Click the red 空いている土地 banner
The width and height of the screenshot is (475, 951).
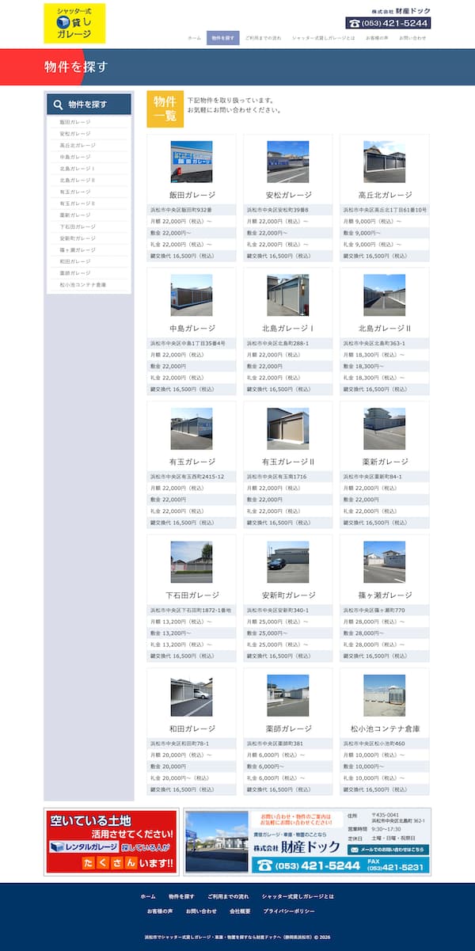[112, 841]
